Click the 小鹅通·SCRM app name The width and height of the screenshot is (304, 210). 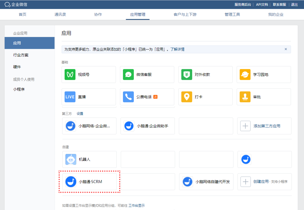click(x=90, y=182)
